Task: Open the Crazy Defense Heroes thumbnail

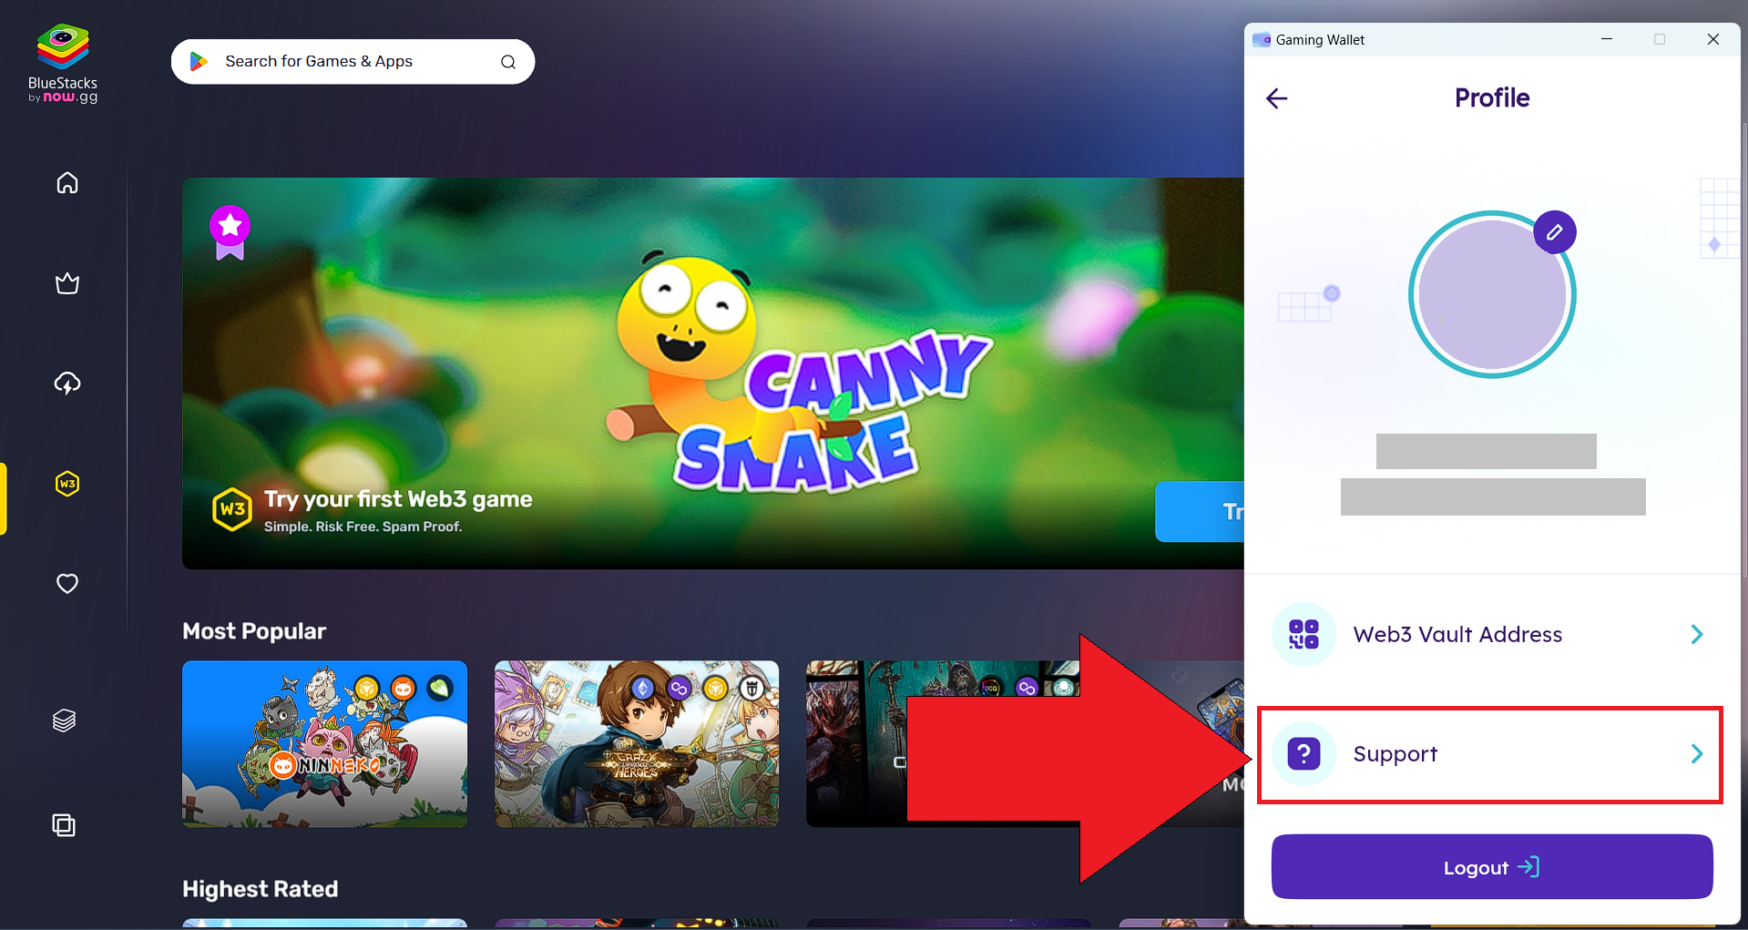Action: coord(637,744)
